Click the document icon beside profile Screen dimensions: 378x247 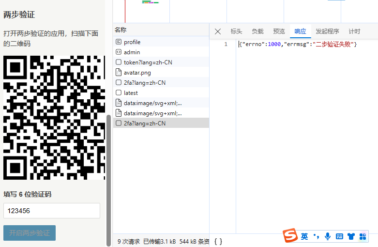pos(119,42)
